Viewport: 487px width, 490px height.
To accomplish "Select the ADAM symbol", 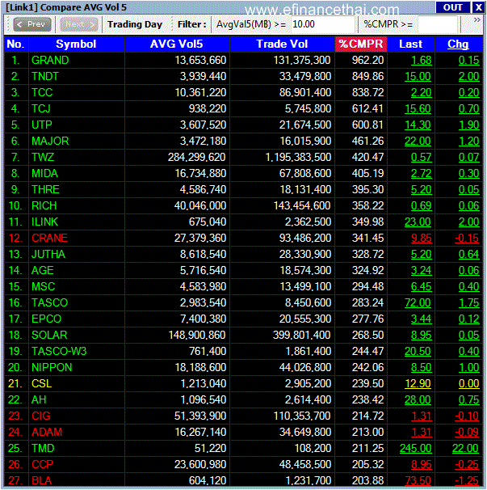I will pos(47,433).
